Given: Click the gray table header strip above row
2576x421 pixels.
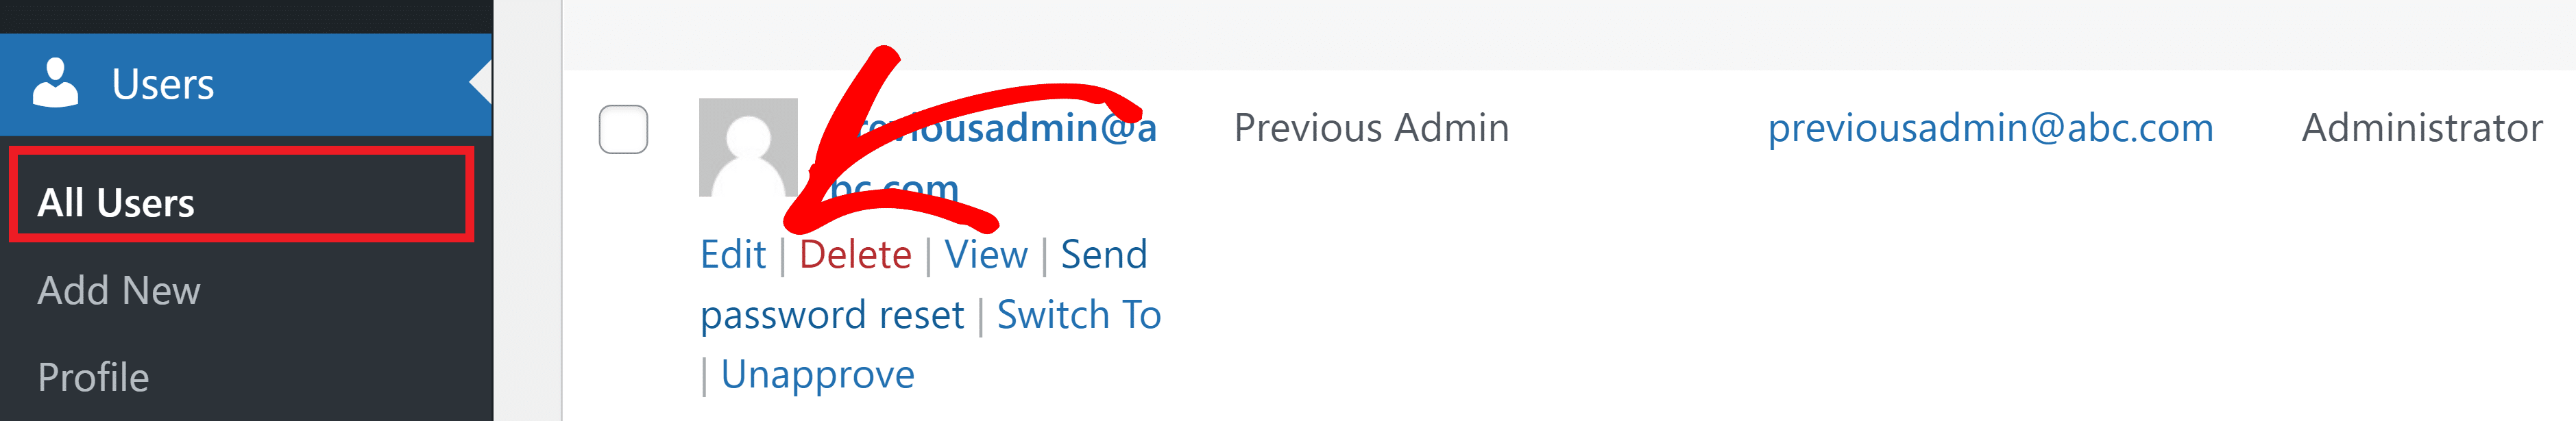Looking at the screenshot, I should 1569,35.
